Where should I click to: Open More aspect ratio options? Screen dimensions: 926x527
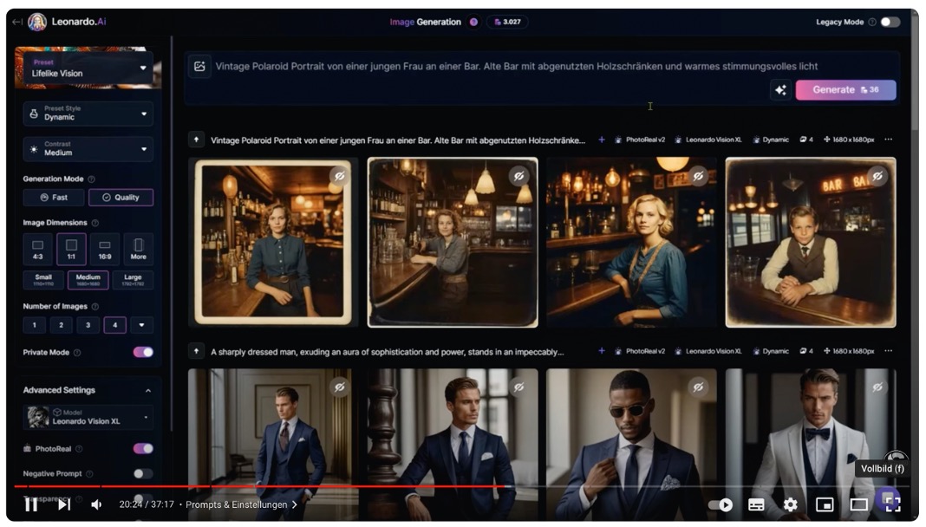[x=138, y=249]
